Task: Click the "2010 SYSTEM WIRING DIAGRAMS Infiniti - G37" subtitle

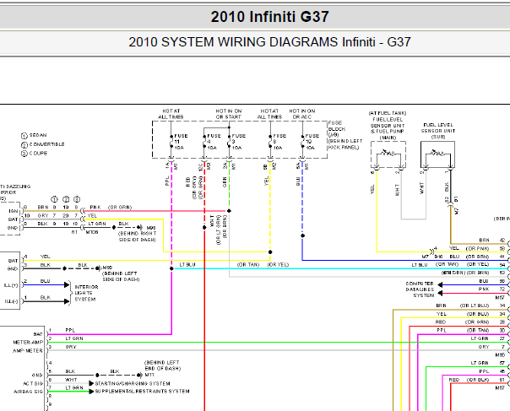Action: 269,42
